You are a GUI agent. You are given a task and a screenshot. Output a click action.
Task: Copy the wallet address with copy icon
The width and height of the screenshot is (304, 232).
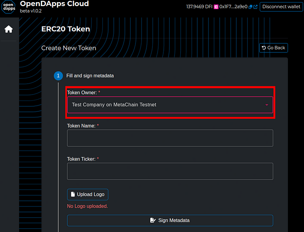(x=251, y=7)
